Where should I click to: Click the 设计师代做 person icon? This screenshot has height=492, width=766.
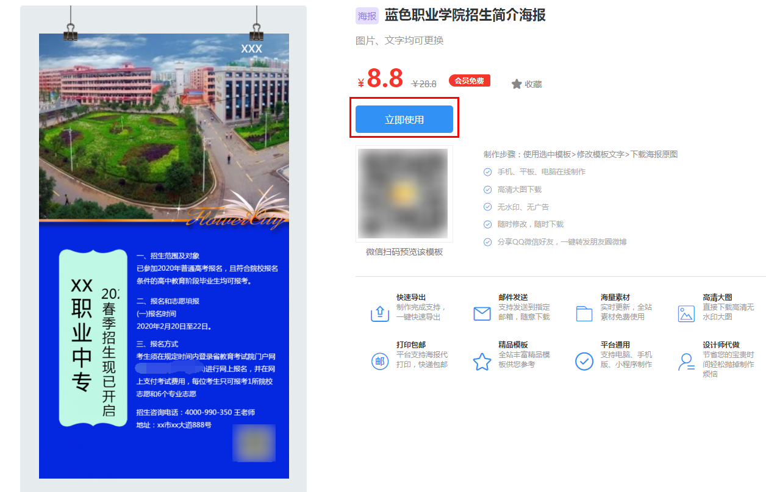686,361
